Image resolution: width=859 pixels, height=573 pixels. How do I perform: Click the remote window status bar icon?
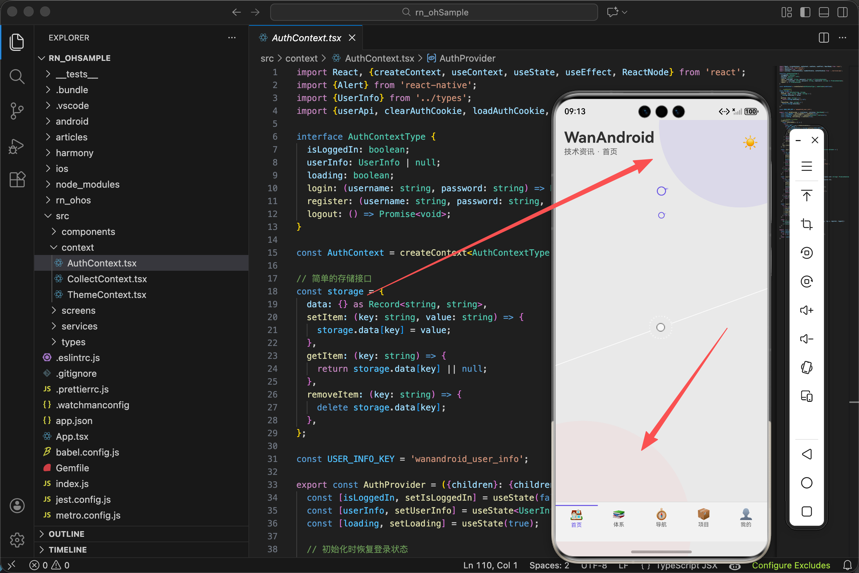pos(12,565)
